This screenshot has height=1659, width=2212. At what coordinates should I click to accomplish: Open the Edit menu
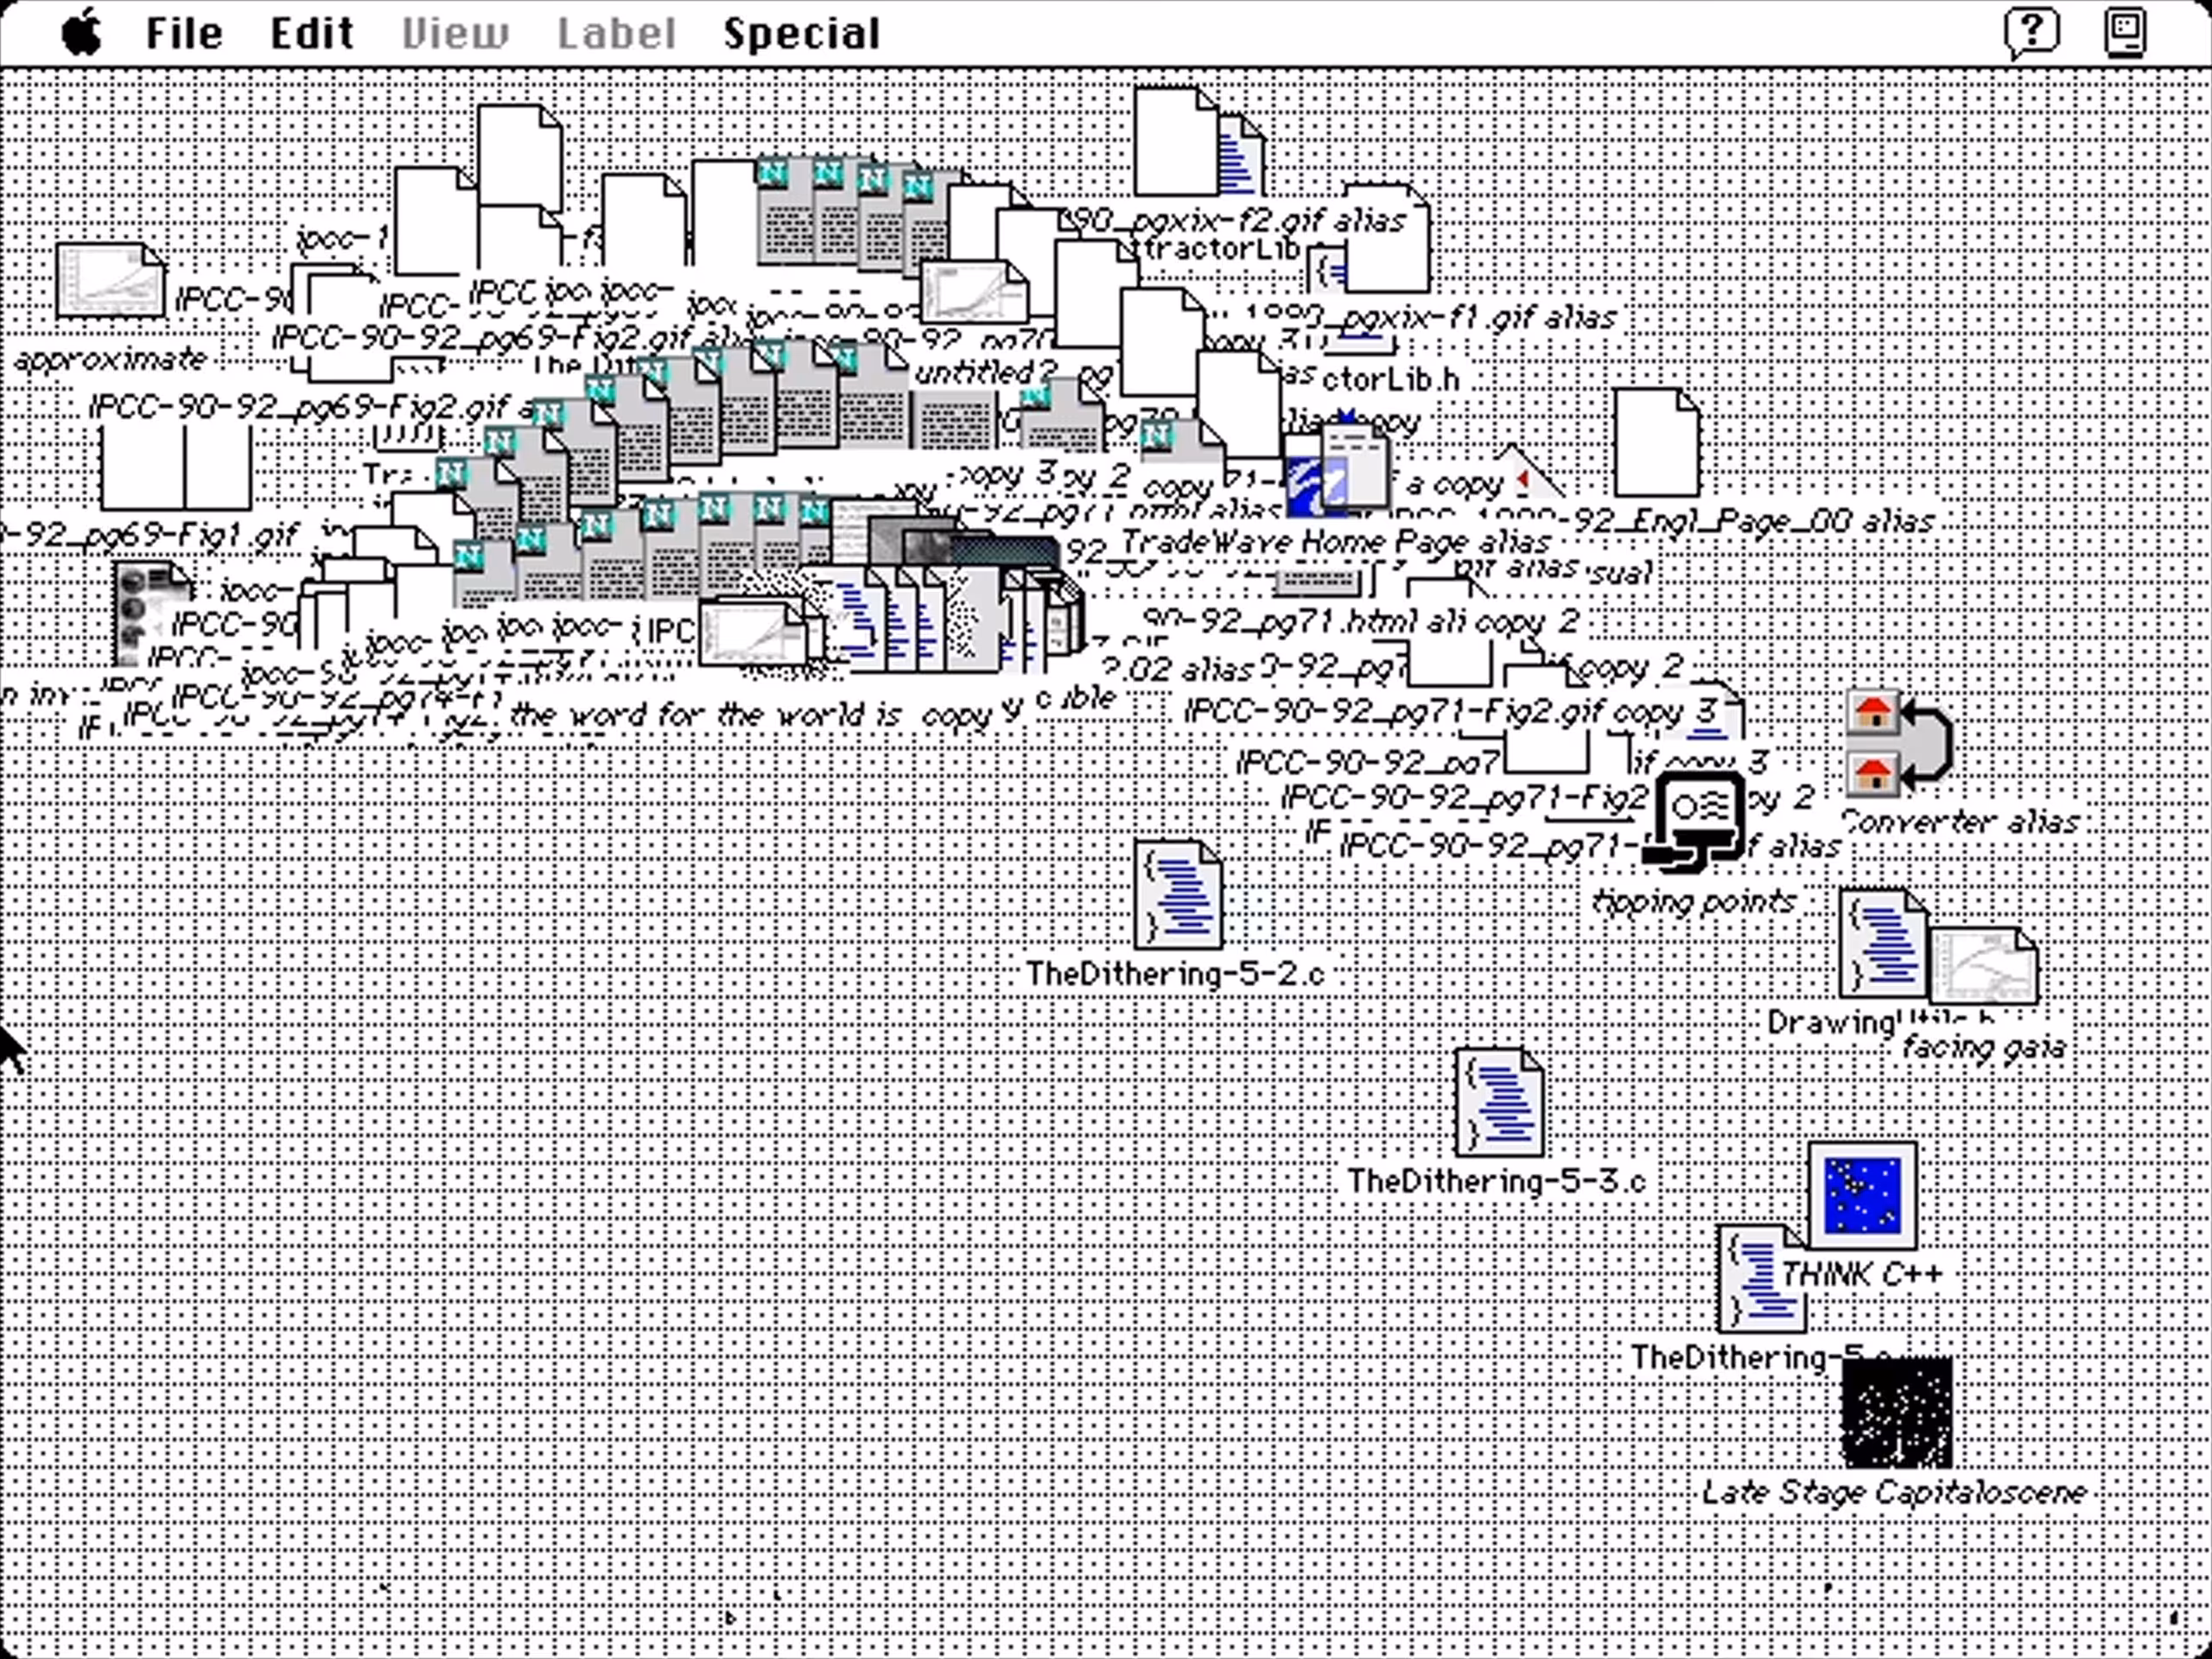click(x=312, y=33)
